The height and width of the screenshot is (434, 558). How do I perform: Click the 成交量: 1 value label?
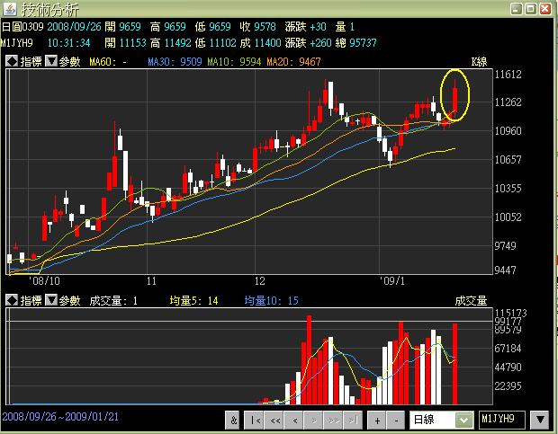[113, 301]
